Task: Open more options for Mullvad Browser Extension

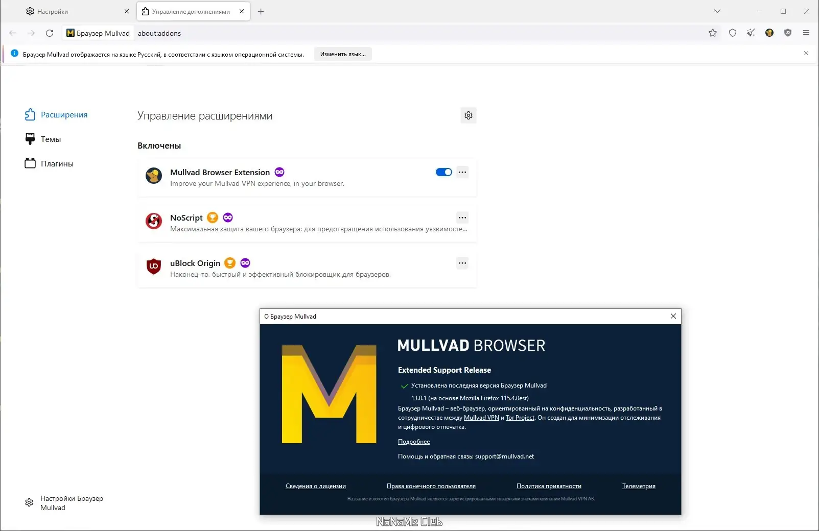Action: [462, 172]
